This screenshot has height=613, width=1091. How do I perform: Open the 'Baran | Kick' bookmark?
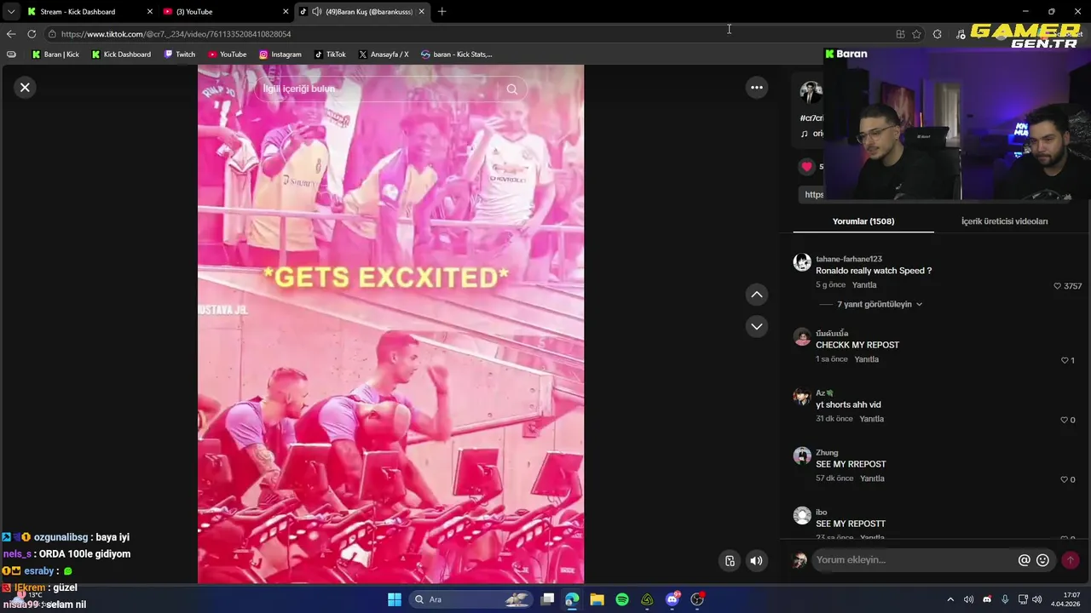[x=55, y=54]
